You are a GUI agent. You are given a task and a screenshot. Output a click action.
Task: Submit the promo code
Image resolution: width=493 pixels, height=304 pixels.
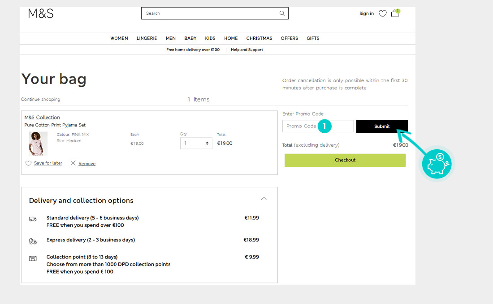pyautogui.click(x=382, y=127)
